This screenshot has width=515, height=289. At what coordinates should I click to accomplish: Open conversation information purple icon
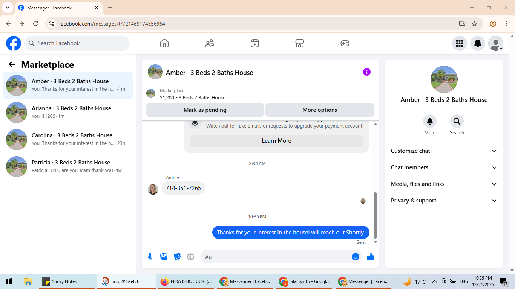(x=367, y=72)
